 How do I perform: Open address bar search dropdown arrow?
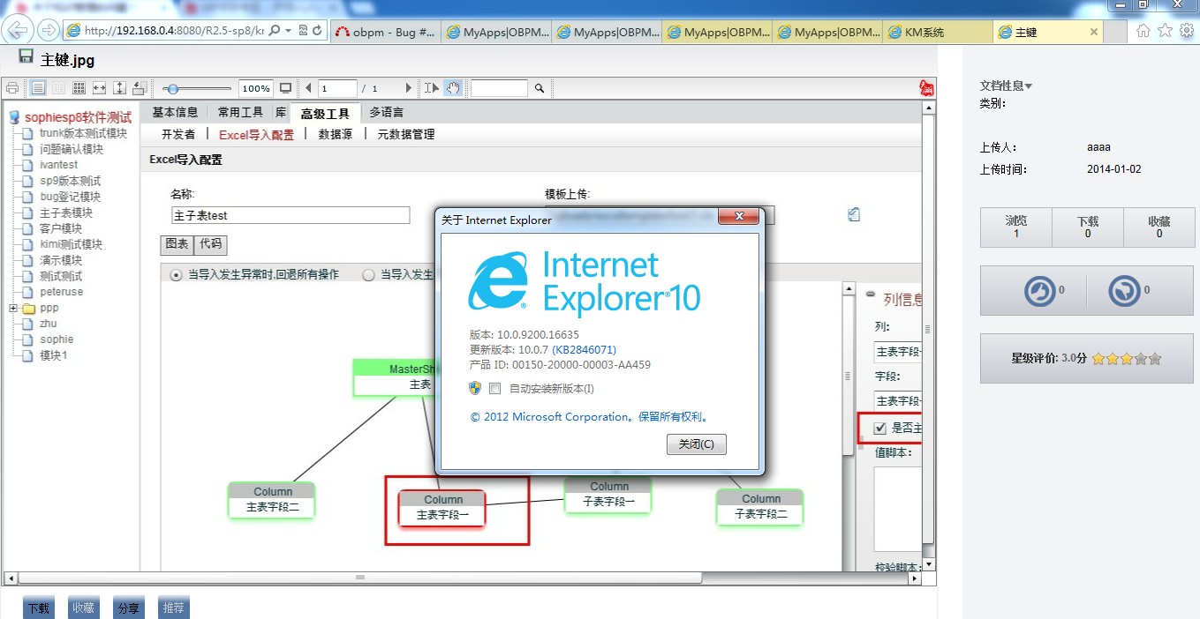289,30
